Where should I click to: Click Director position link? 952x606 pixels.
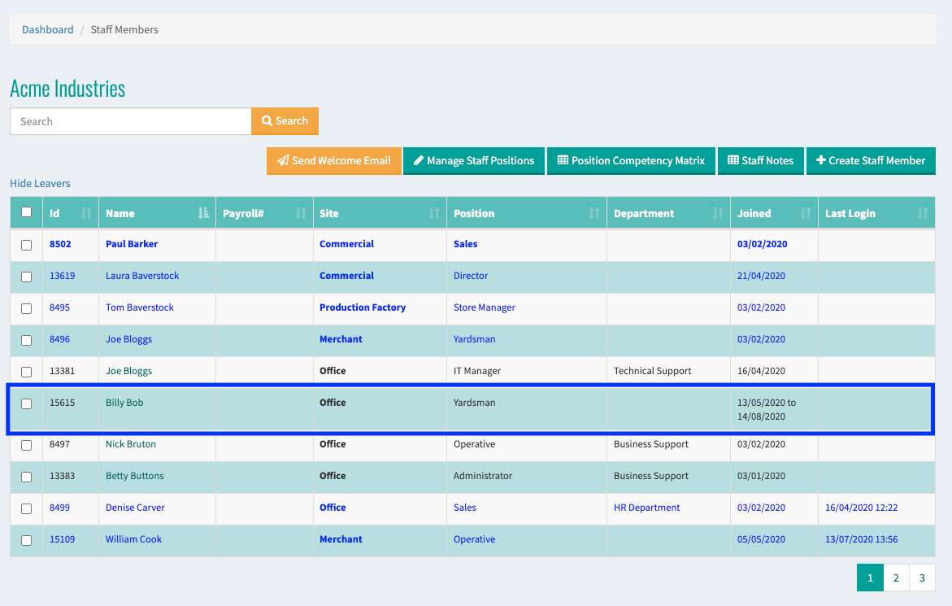click(471, 276)
